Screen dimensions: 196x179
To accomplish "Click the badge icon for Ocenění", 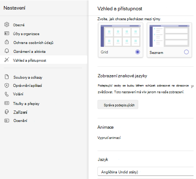I will tap(7, 121).
